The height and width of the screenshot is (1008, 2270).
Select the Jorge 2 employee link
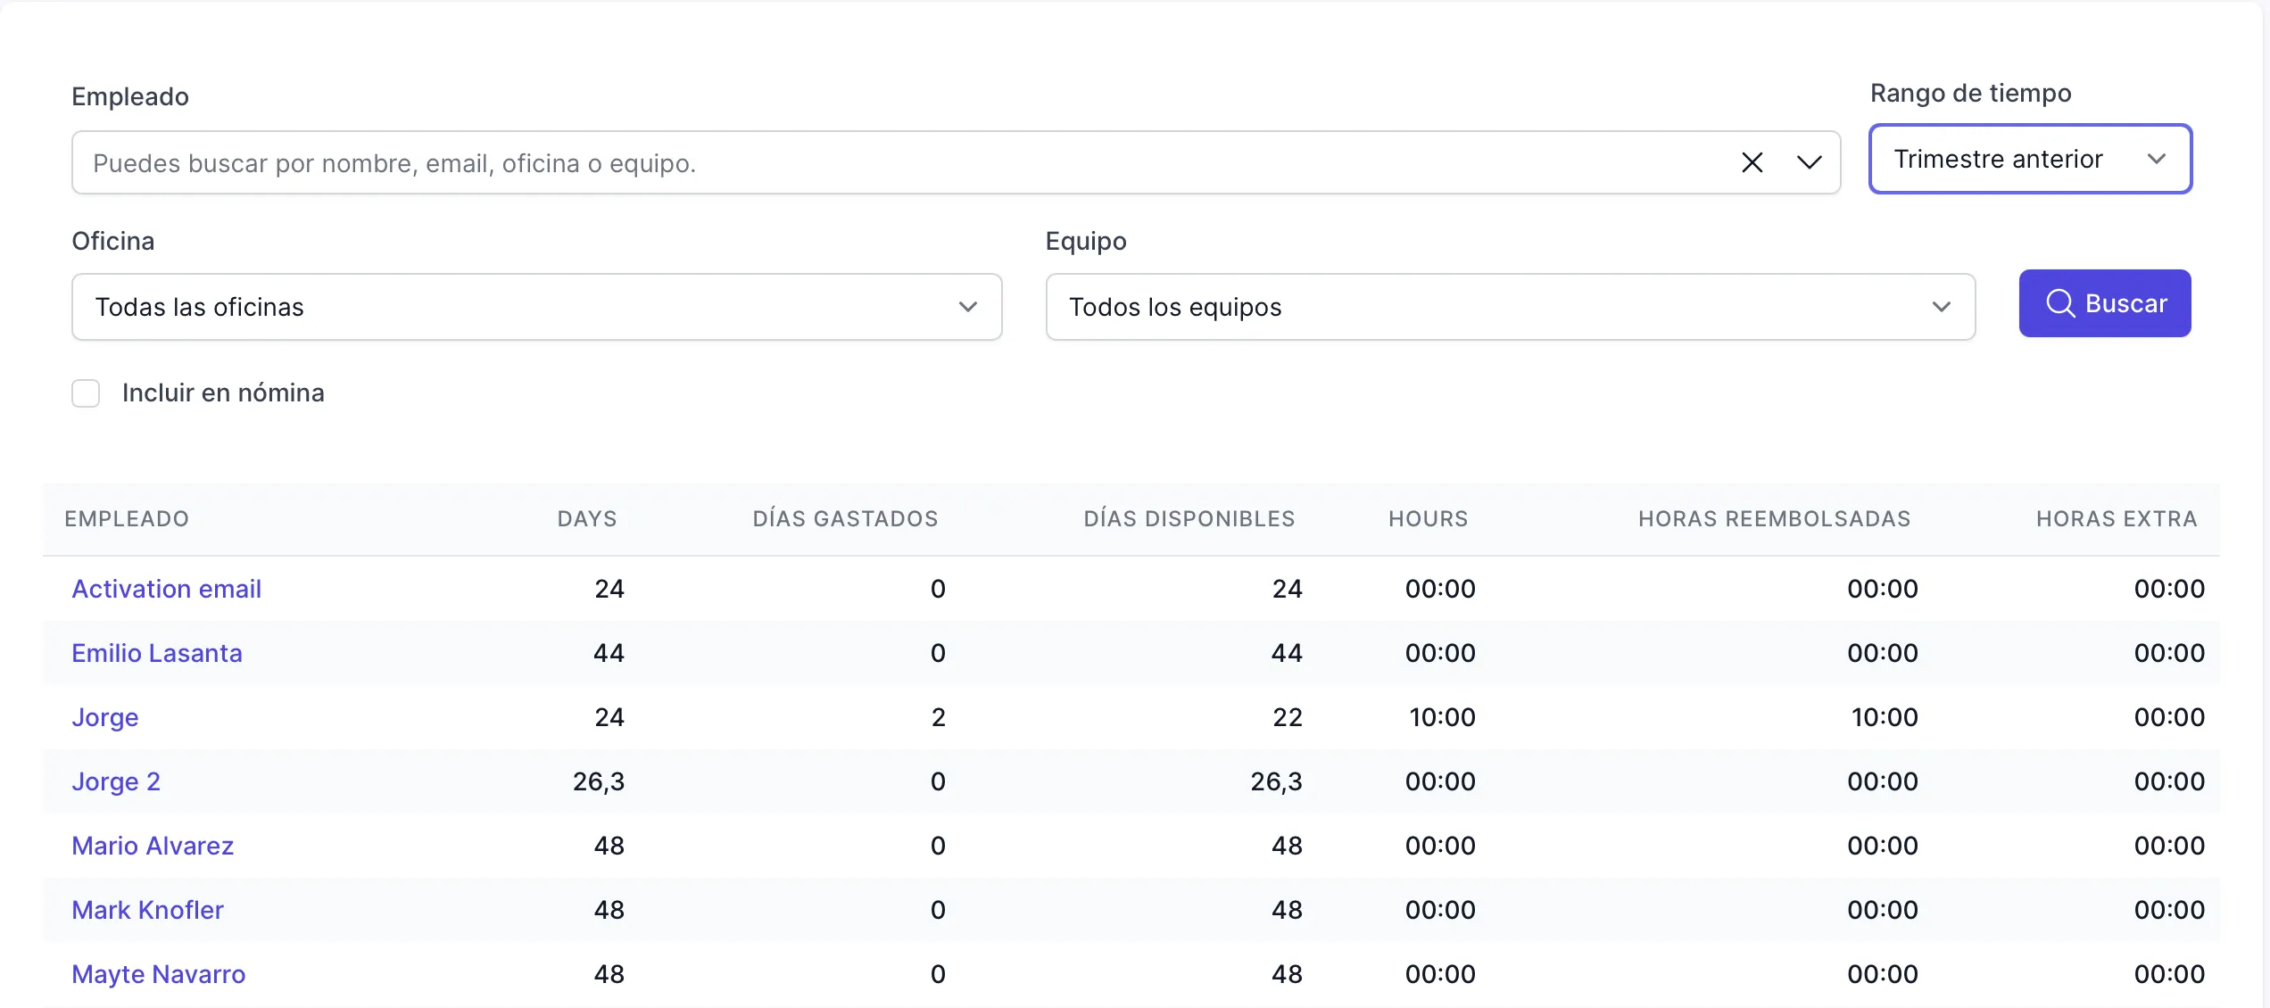pyautogui.click(x=116, y=781)
